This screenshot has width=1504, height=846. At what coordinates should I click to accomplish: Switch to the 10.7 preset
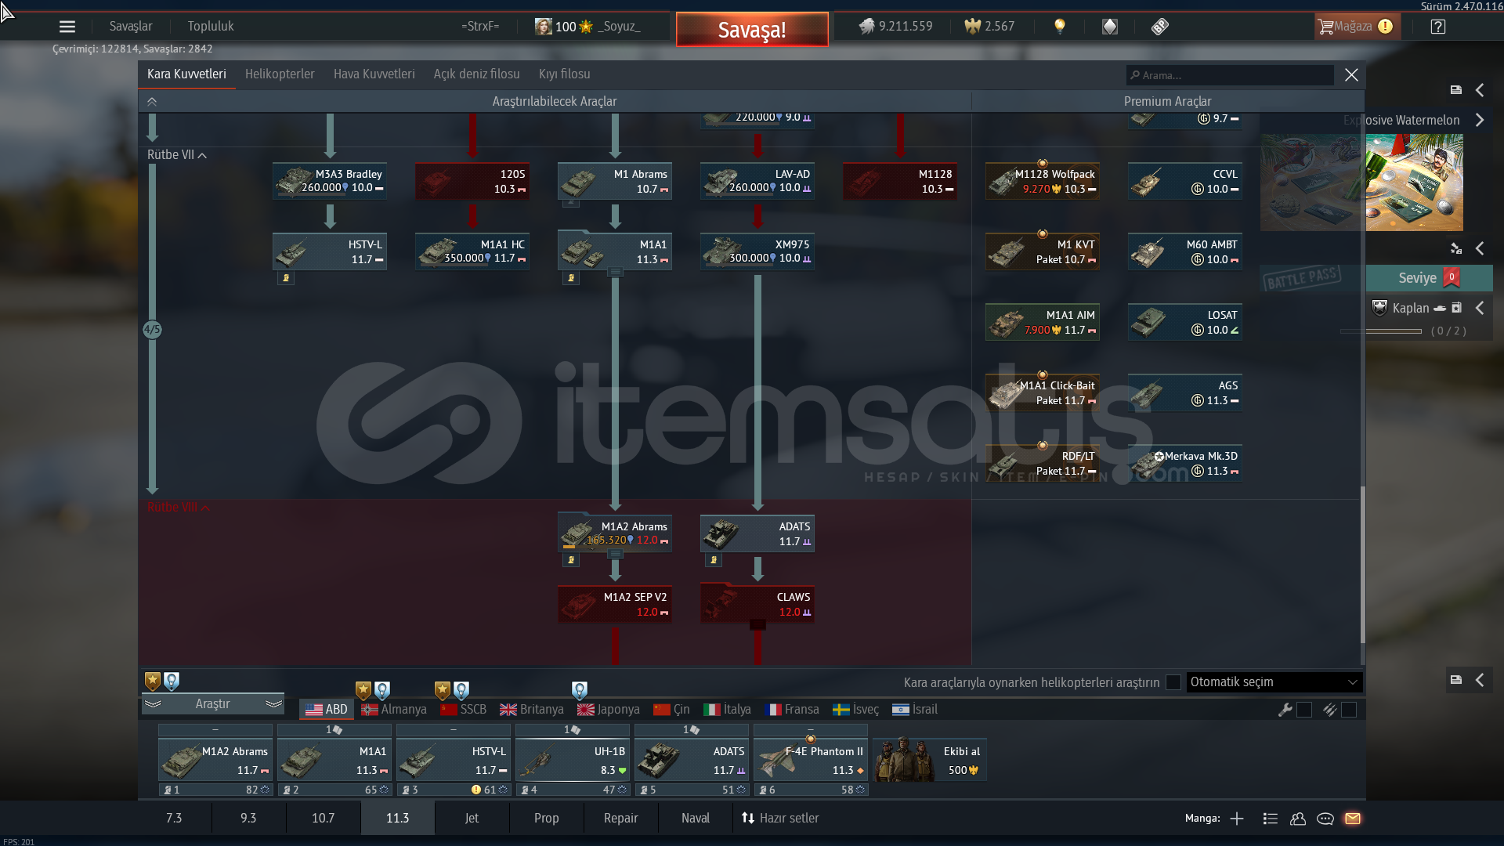[x=323, y=819]
